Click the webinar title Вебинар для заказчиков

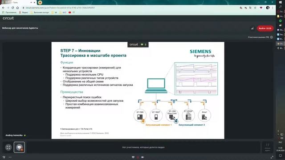[20, 28]
